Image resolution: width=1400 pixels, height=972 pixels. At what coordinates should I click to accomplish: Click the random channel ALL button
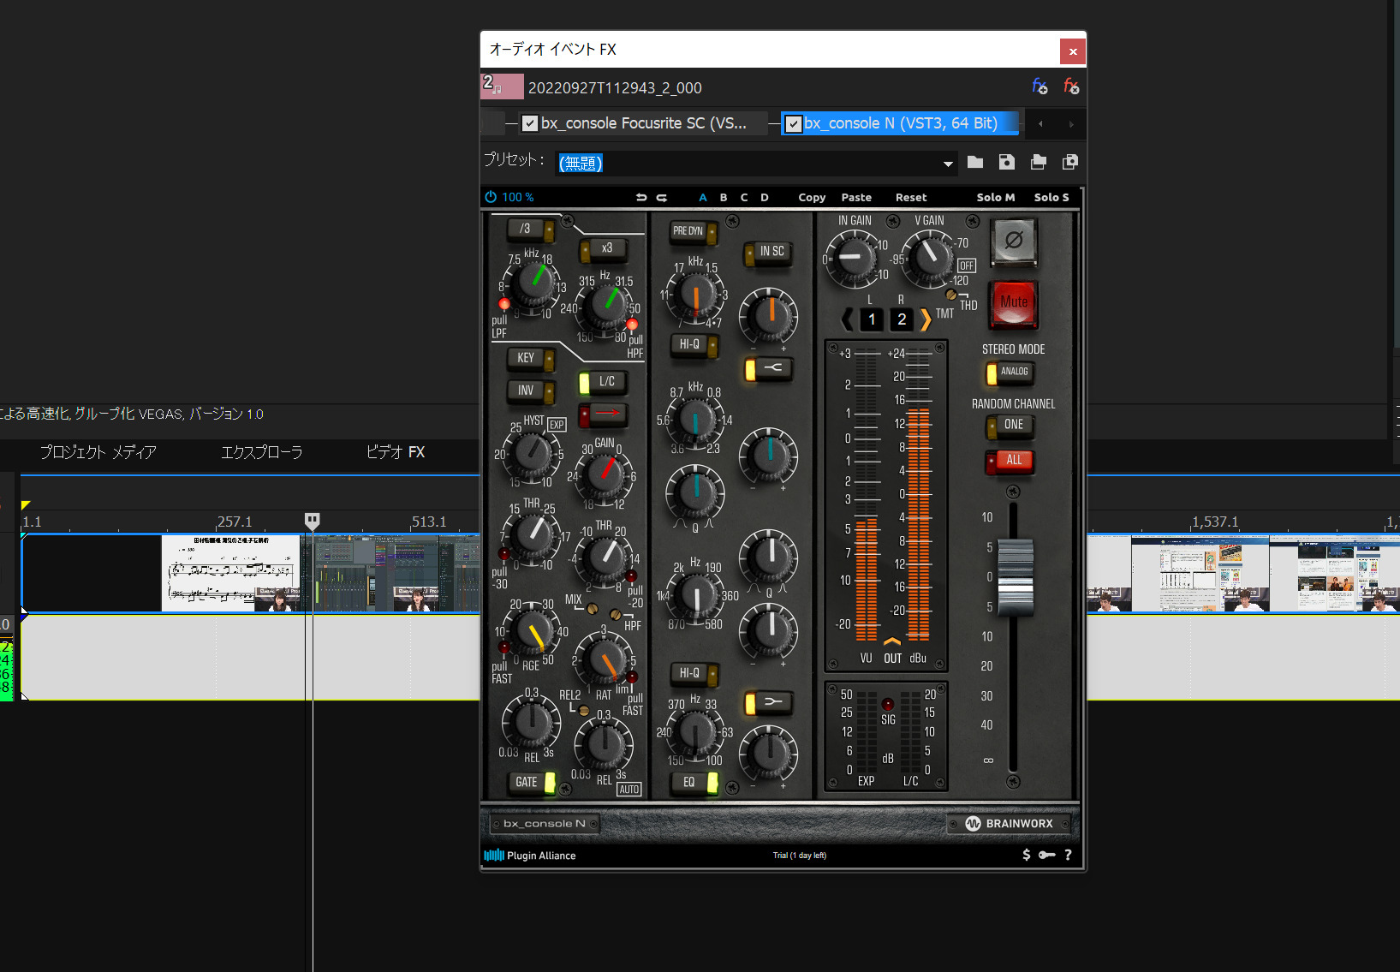[x=1010, y=461]
